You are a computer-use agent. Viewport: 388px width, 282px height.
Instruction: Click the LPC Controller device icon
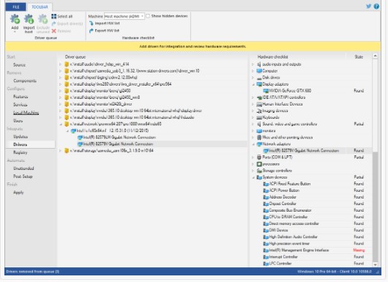point(266,264)
